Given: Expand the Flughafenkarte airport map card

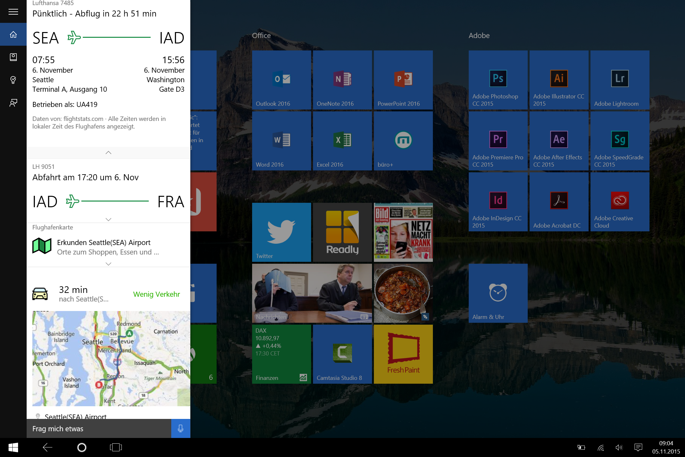Looking at the screenshot, I should coord(108,264).
